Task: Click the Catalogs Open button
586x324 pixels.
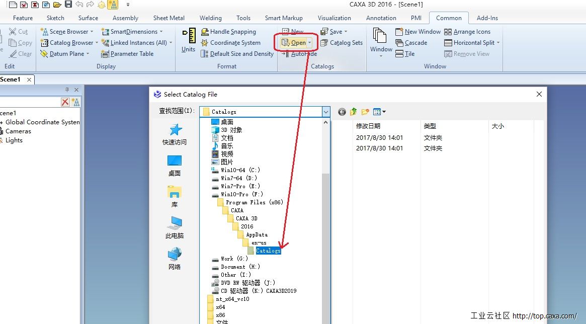Action: (294, 43)
